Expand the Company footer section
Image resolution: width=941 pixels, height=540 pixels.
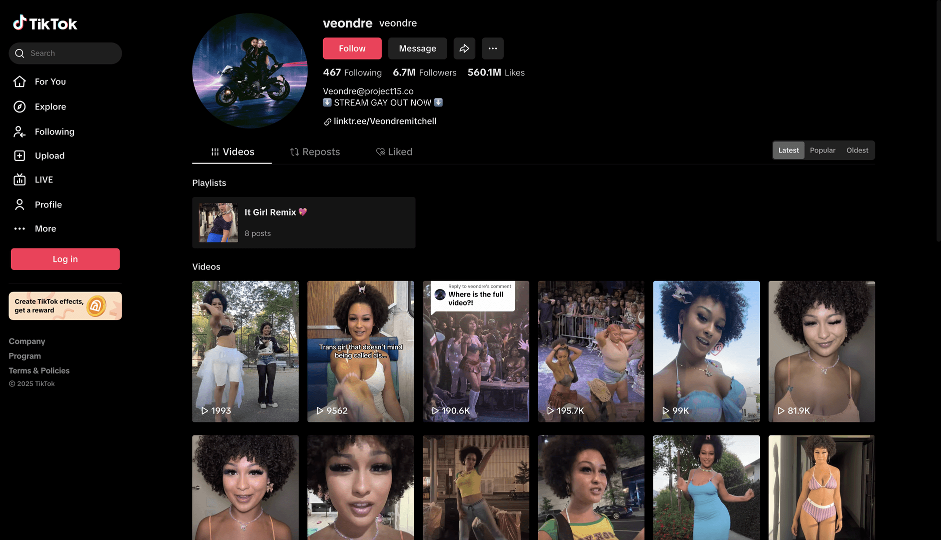[x=27, y=341]
